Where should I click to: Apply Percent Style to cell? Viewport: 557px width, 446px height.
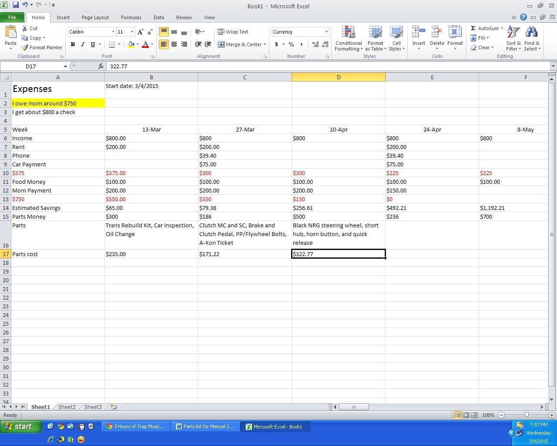click(x=291, y=44)
